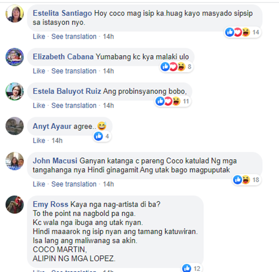This screenshot has width=279, height=272.
Task: Click John Macusi's profile picture
Action: click(15, 161)
